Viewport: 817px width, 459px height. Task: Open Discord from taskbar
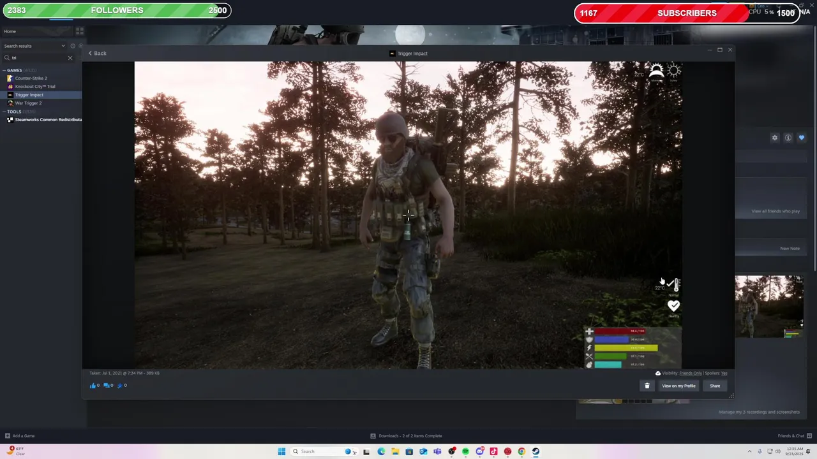(479, 451)
